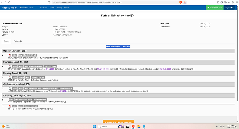This screenshot has height=129, width=239.
Task: Open the blue notebook app in taskbar
Action: tap(144, 127)
